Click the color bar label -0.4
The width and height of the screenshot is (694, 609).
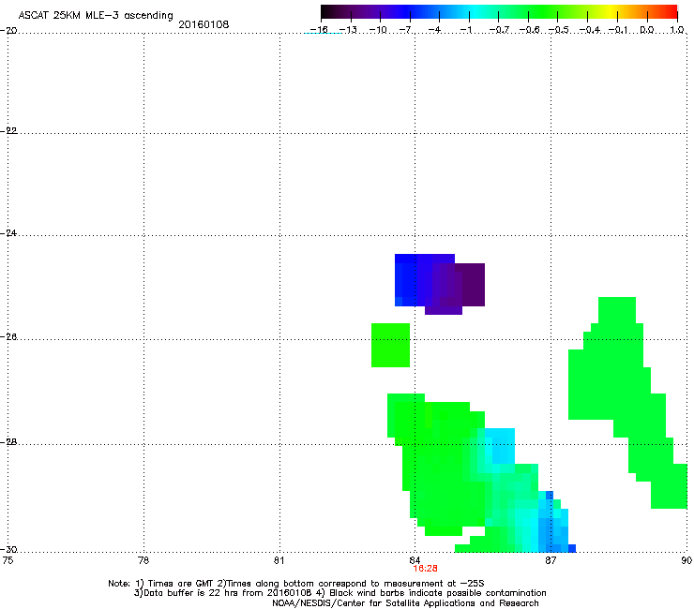coord(590,30)
